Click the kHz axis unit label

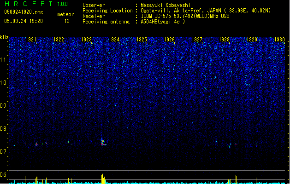[x=4, y=37]
